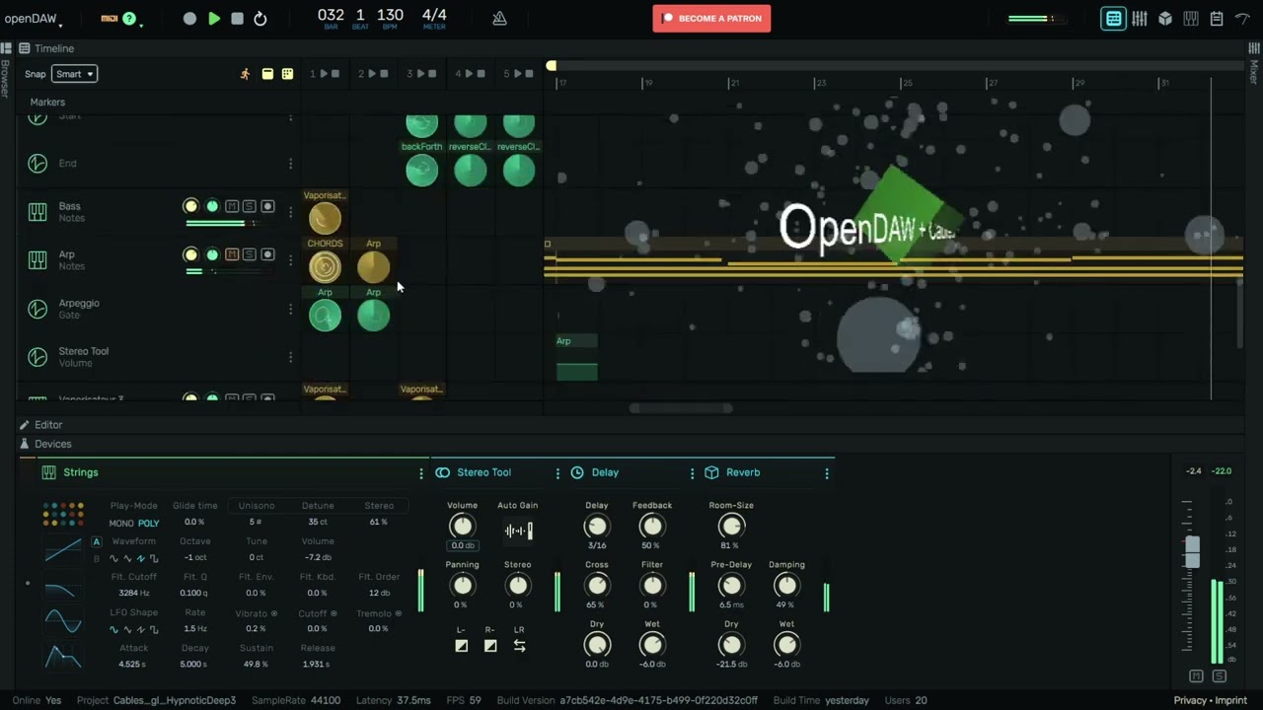Toggle the follow-playhead running man icon

245,74
